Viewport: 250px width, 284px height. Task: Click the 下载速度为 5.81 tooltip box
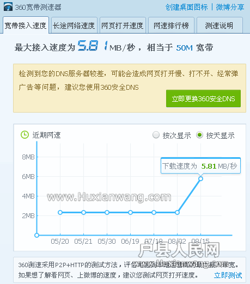coord(200,166)
